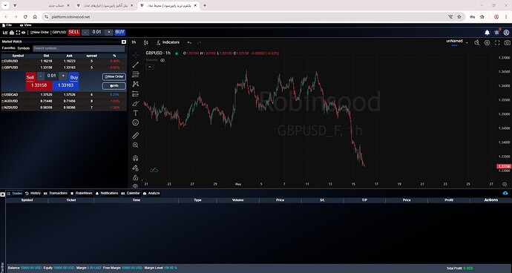
Task: Open the unNamed layout dropdown arrow
Action: coord(467,42)
